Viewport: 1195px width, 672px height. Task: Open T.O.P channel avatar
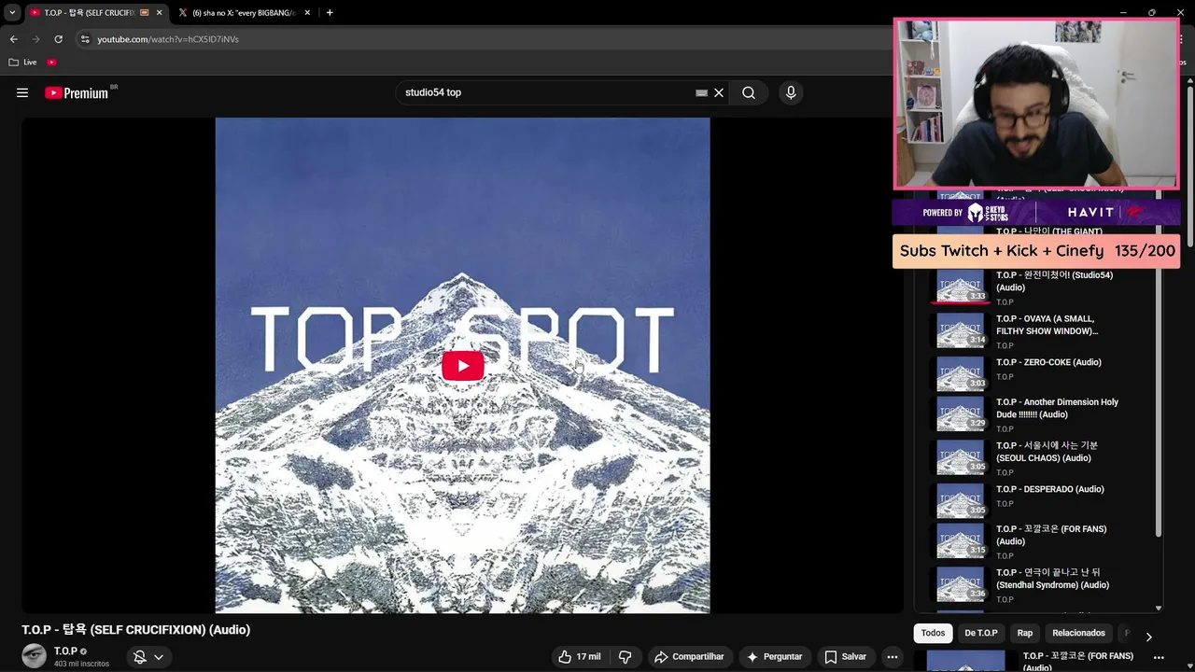pyautogui.click(x=34, y=656)
